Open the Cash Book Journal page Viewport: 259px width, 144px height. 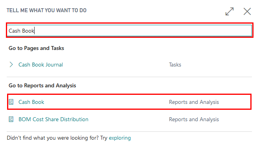pos(40,65)
